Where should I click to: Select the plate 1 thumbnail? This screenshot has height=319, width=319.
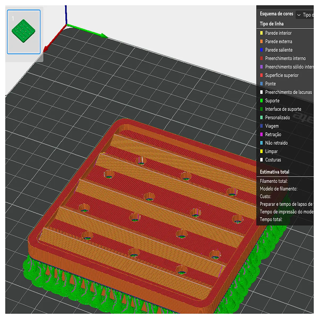[24, 32]
